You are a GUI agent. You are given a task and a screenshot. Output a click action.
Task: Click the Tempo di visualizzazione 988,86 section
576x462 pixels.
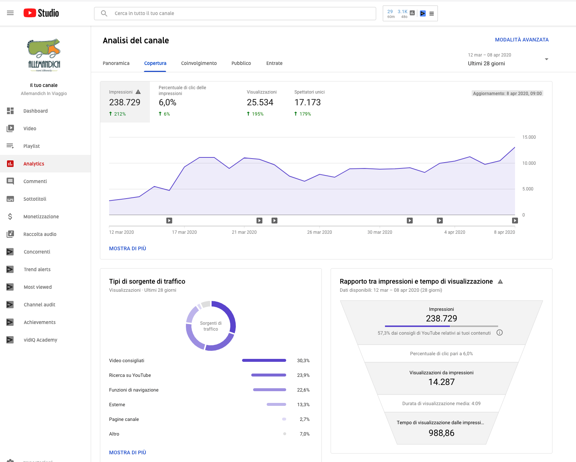click(x=442, y=428)
